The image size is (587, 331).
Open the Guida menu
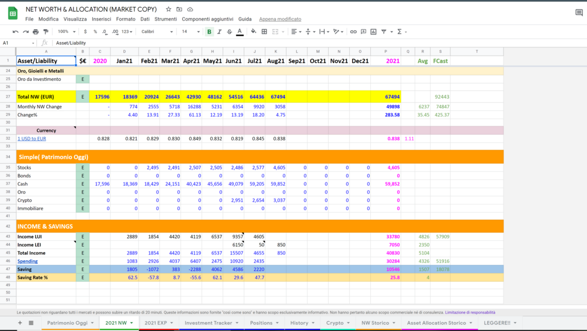(x=245, y=19)
